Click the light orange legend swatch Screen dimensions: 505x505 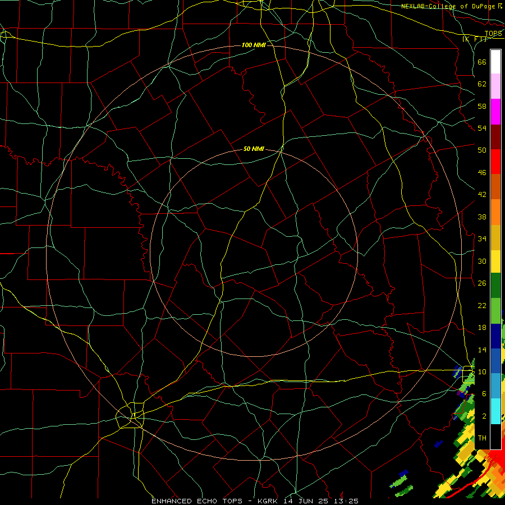pos(495,212)
